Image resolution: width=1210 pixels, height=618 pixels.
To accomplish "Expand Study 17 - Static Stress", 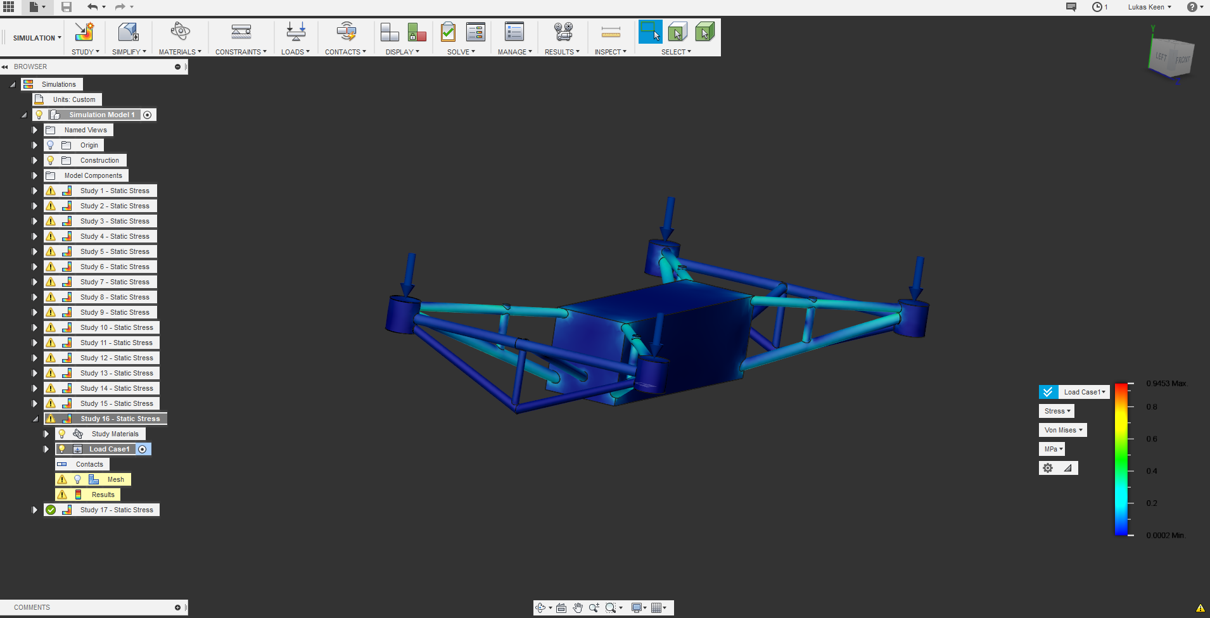I will (x=35, y=510).
